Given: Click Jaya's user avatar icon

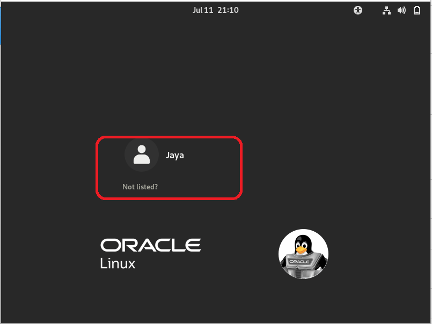Looking at the screenshot, I should pos(142,155).
